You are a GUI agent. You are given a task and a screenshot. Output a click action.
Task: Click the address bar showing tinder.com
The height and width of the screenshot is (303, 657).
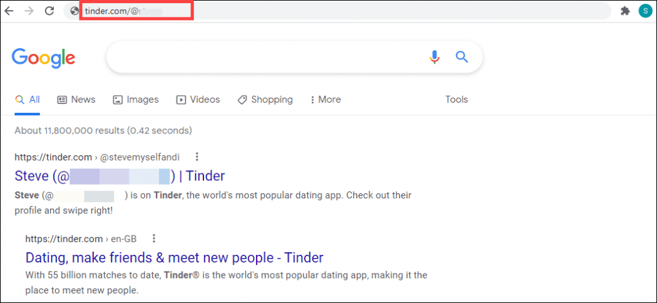[337, 12]
